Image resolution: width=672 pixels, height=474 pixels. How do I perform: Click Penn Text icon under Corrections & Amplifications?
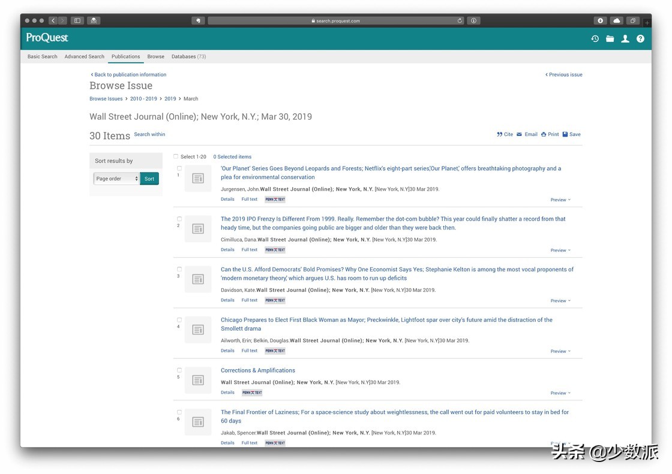pos(252,393)
